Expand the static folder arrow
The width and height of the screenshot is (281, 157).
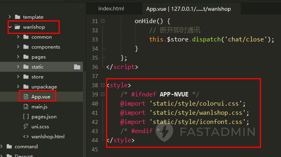[18, 67]
